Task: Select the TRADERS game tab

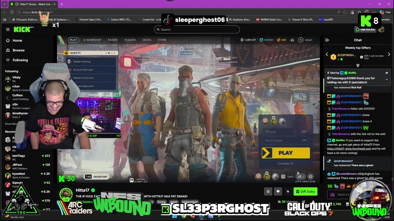Action: pyautogui.click(x=130, y=40)
